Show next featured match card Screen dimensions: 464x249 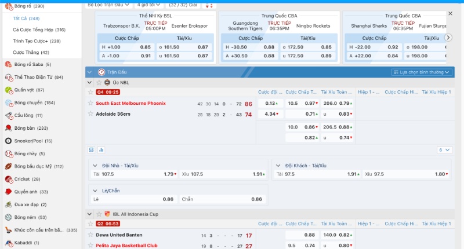click(x=448, y=38)
